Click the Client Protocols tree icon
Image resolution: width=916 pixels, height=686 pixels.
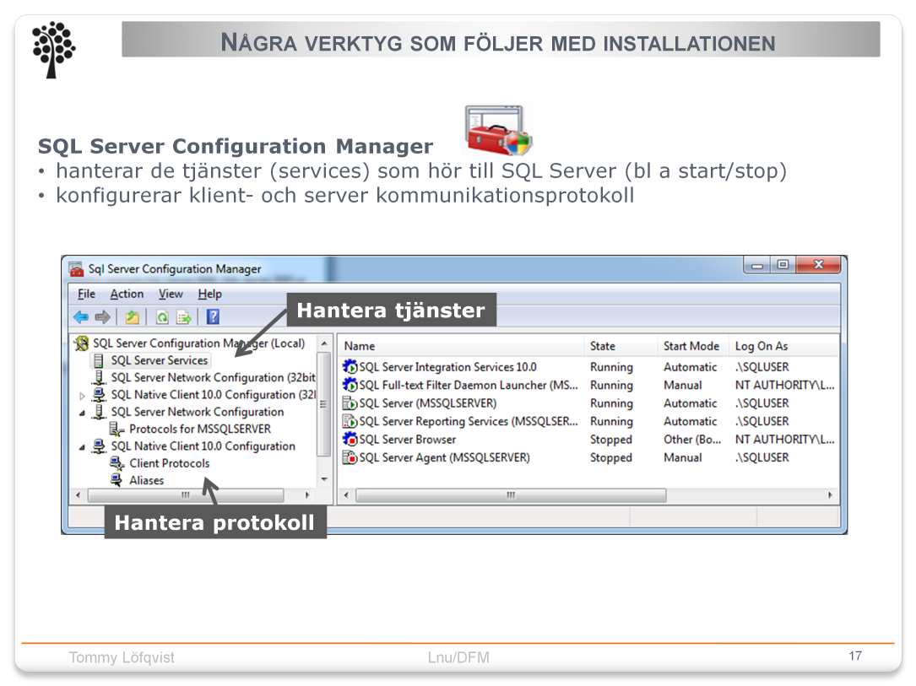117,463
